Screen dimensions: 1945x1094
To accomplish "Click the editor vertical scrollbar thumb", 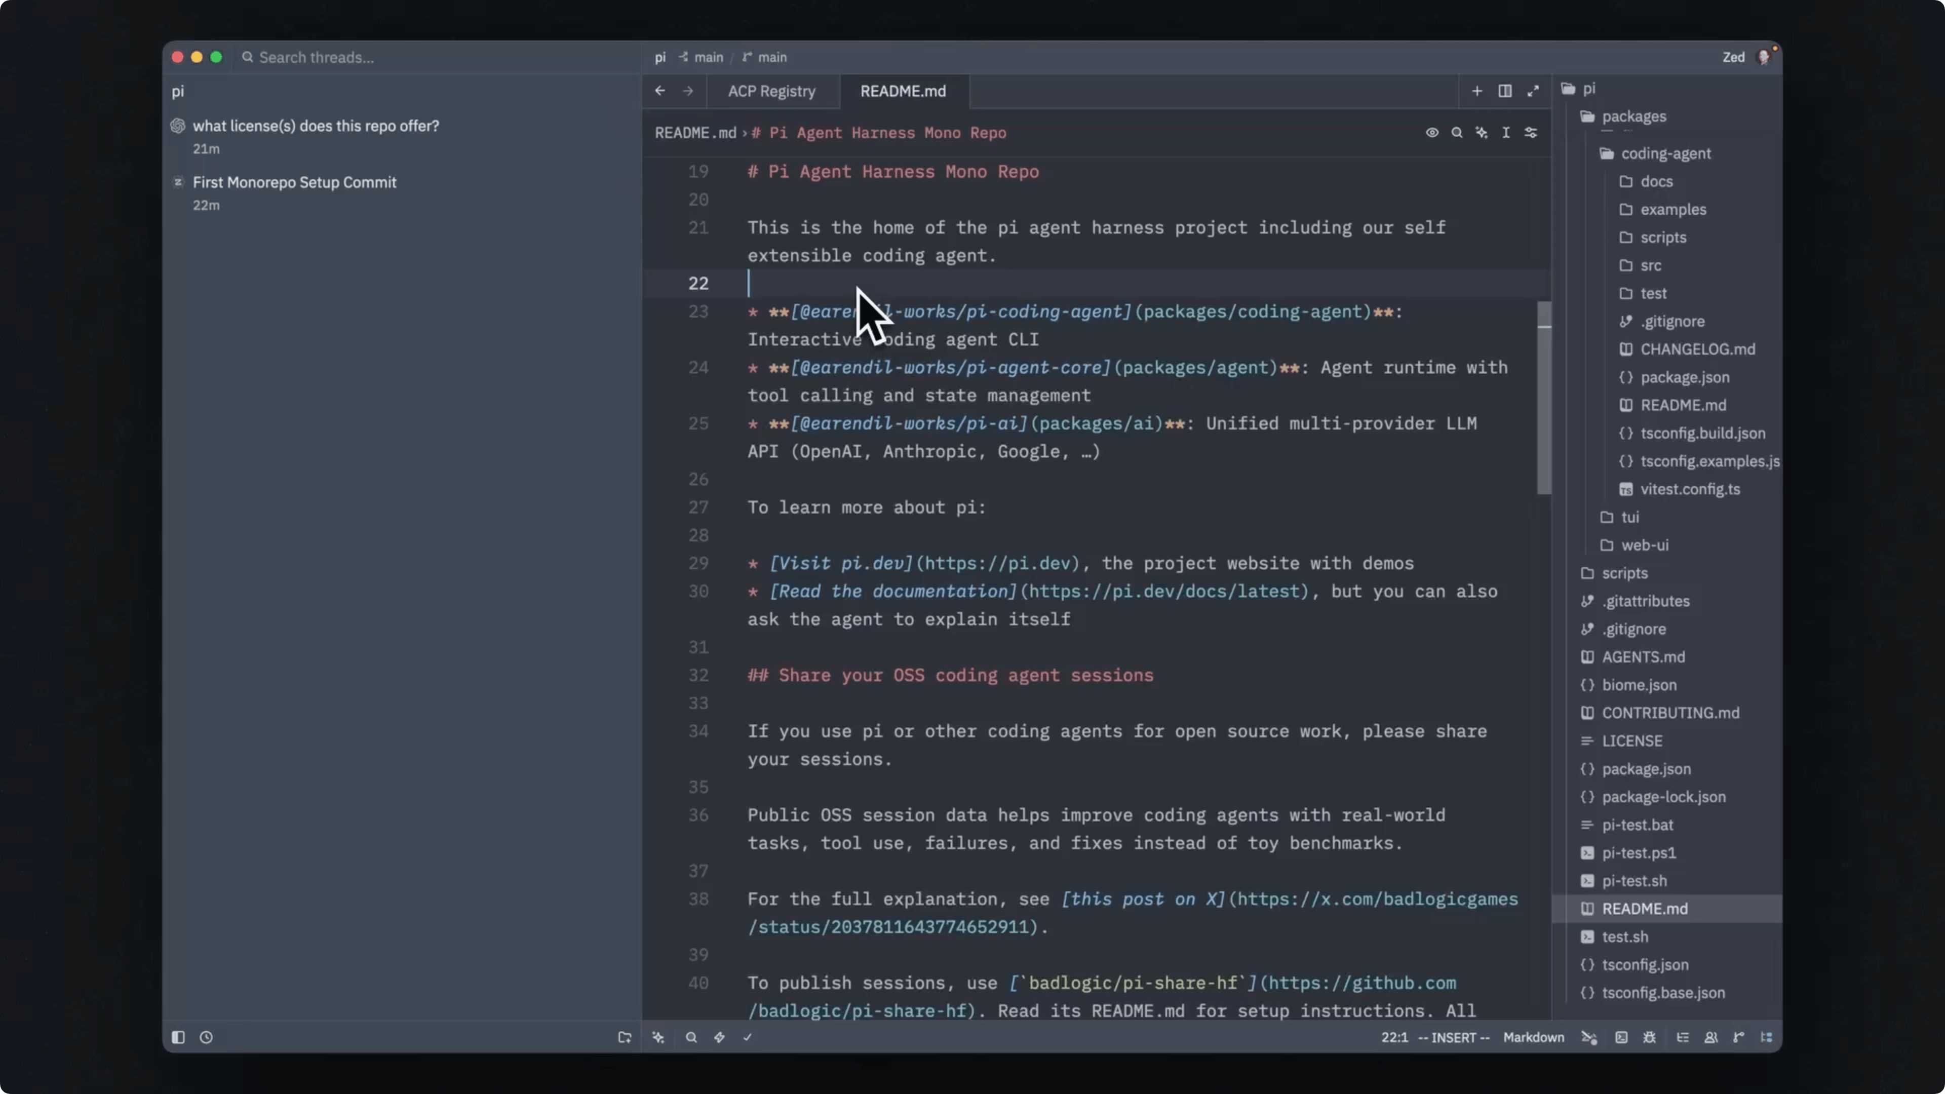I will coord(1544,398).
